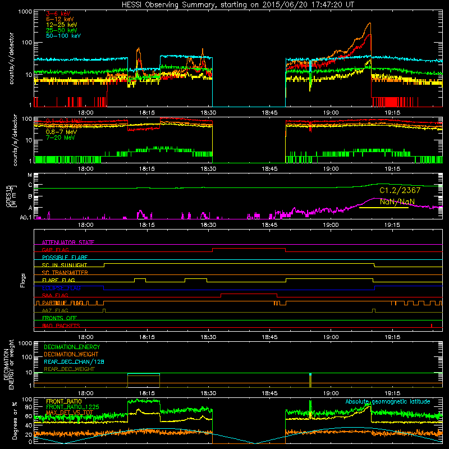Click the C1.2/2367 flare annotation

click(400, 190)
